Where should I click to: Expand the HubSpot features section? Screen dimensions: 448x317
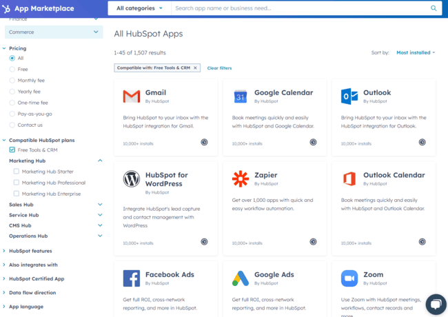(x=4, y=251)
